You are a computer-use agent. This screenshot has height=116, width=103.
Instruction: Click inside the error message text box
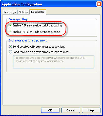click(x=54, y=62)
